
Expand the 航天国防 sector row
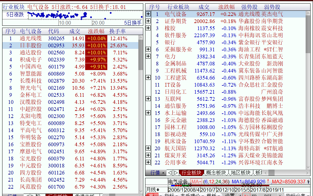tap(148, 148)
